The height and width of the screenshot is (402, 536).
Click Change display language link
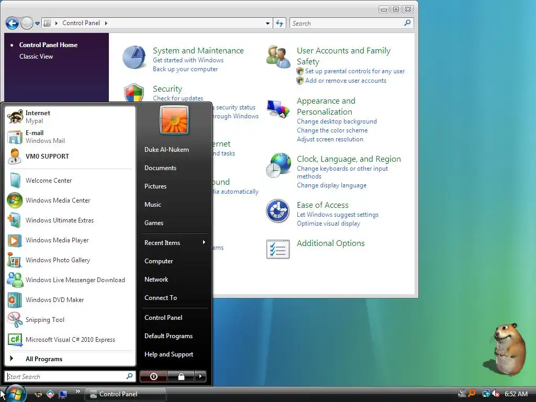(x=331, y=185)
